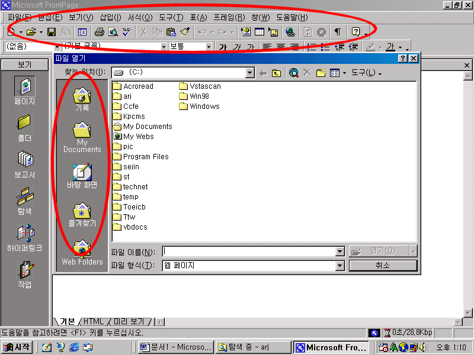Select the vbdocs folder
Screen dimensions: 474x355
pyautogui.click(x=130, y=227)
